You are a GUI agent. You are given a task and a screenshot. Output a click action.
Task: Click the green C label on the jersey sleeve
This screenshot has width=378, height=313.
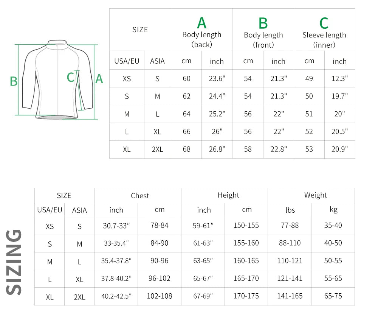click(x=70, y=77)
